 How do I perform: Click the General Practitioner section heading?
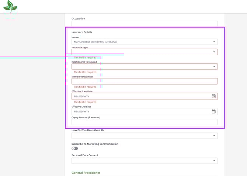click(86, 173)
